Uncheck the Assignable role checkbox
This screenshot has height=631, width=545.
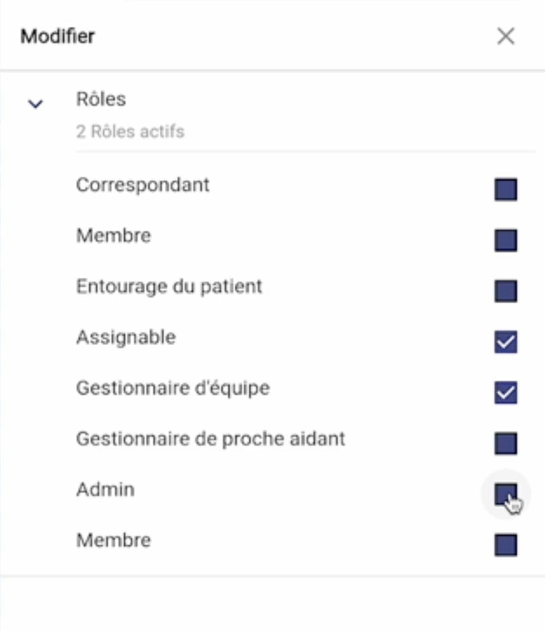pos(506,342)
